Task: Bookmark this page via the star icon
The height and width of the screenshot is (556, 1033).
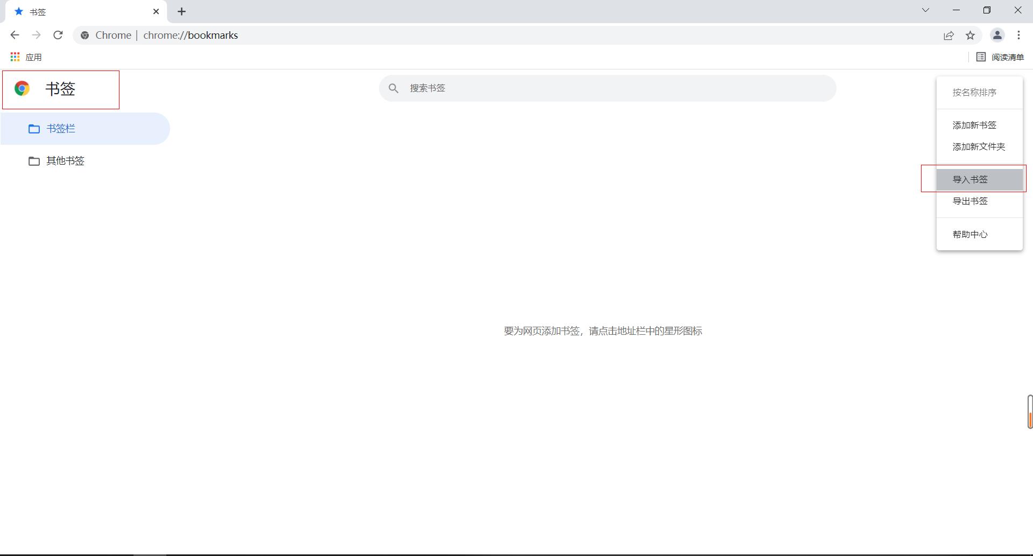Action: [x=971, y=35]
